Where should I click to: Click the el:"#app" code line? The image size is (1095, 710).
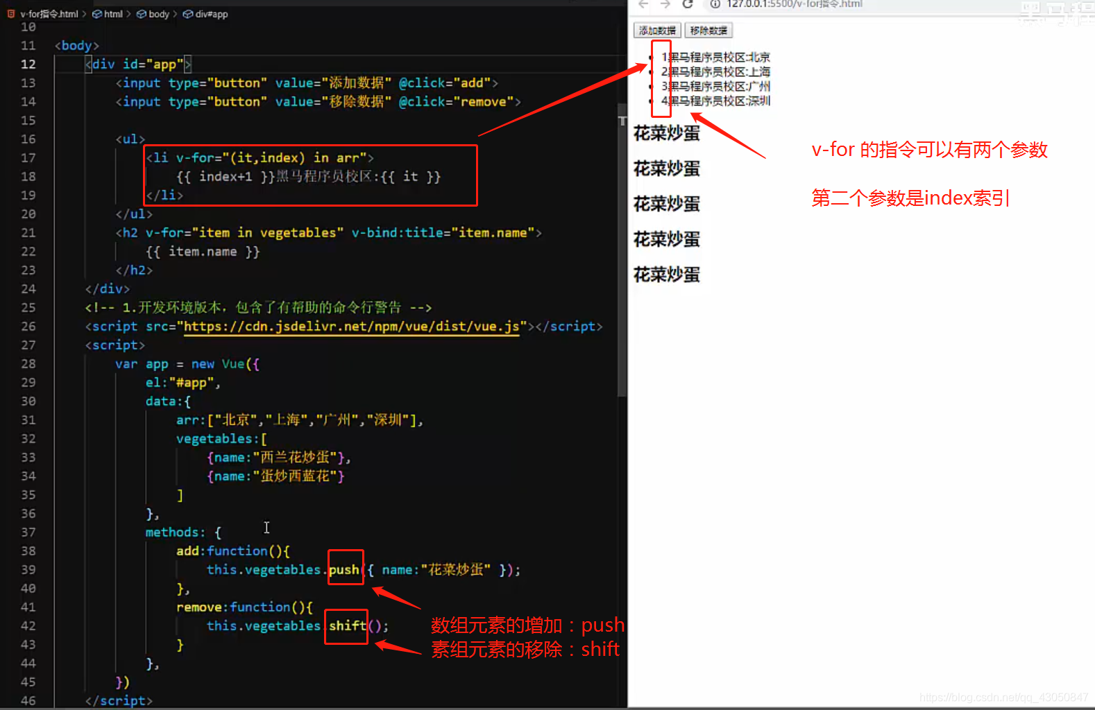pyautogui.click(x=183, y=383)
